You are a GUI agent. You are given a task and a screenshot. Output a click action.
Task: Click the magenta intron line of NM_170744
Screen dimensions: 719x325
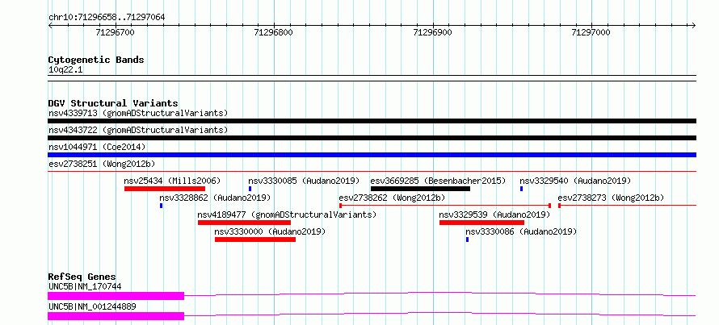(440, 293)
